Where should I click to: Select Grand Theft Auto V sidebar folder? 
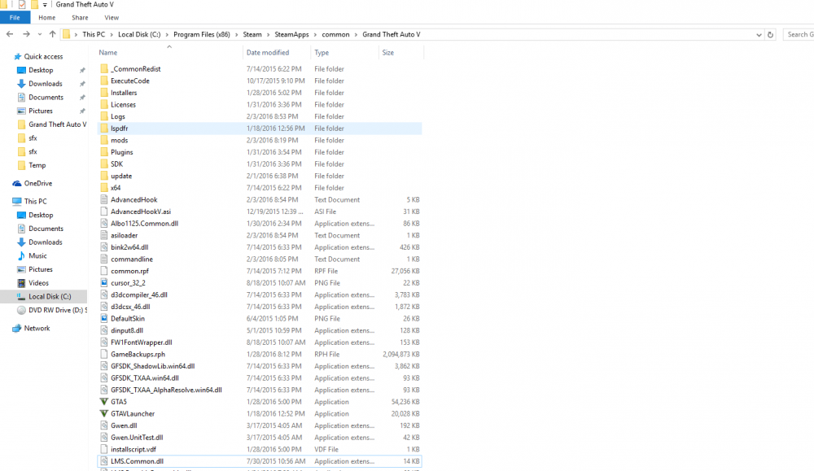(57, 124)
